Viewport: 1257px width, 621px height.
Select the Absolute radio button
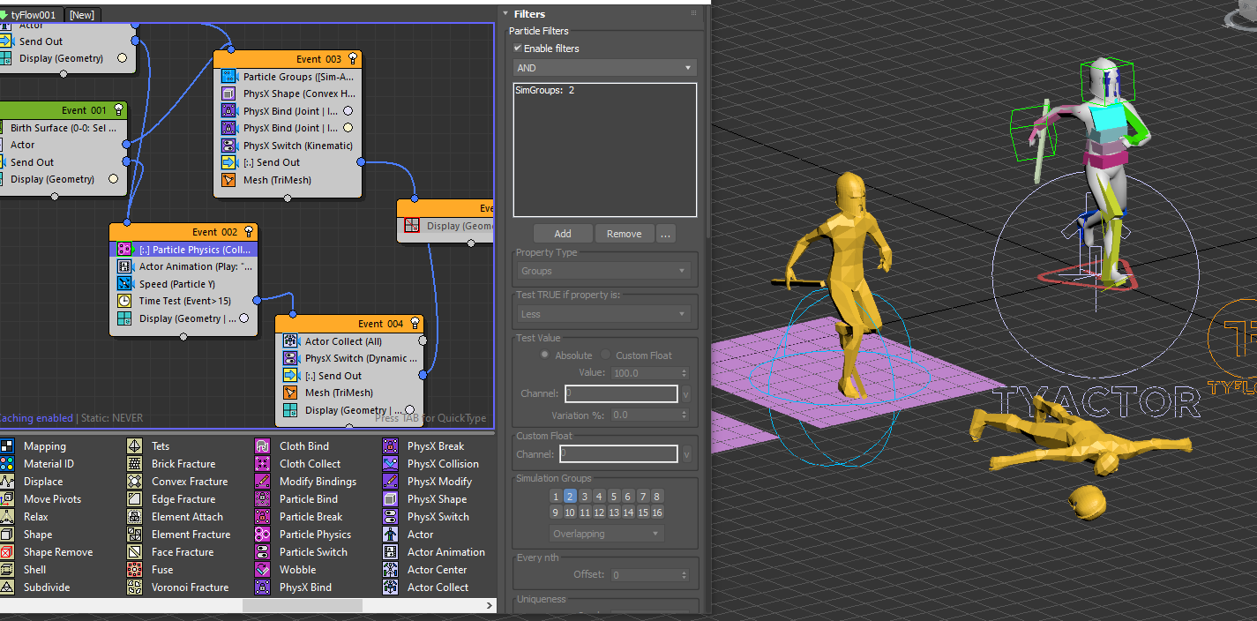click(x=545, y=355)
